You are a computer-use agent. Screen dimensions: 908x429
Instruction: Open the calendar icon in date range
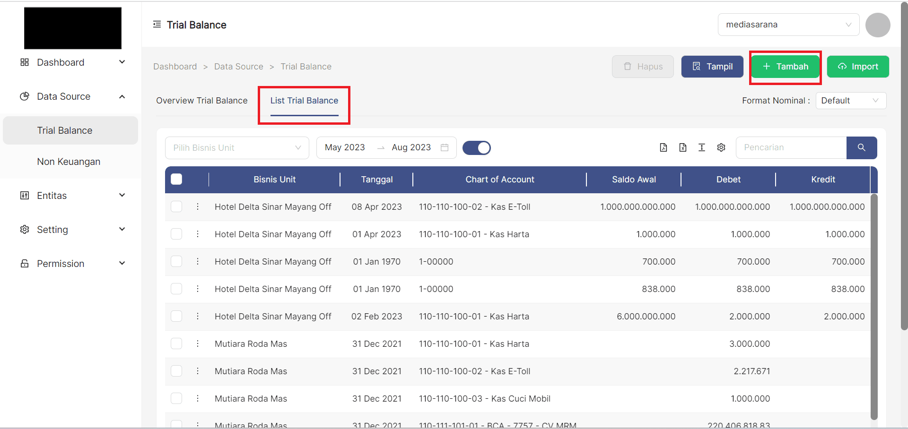pos(445,147)
